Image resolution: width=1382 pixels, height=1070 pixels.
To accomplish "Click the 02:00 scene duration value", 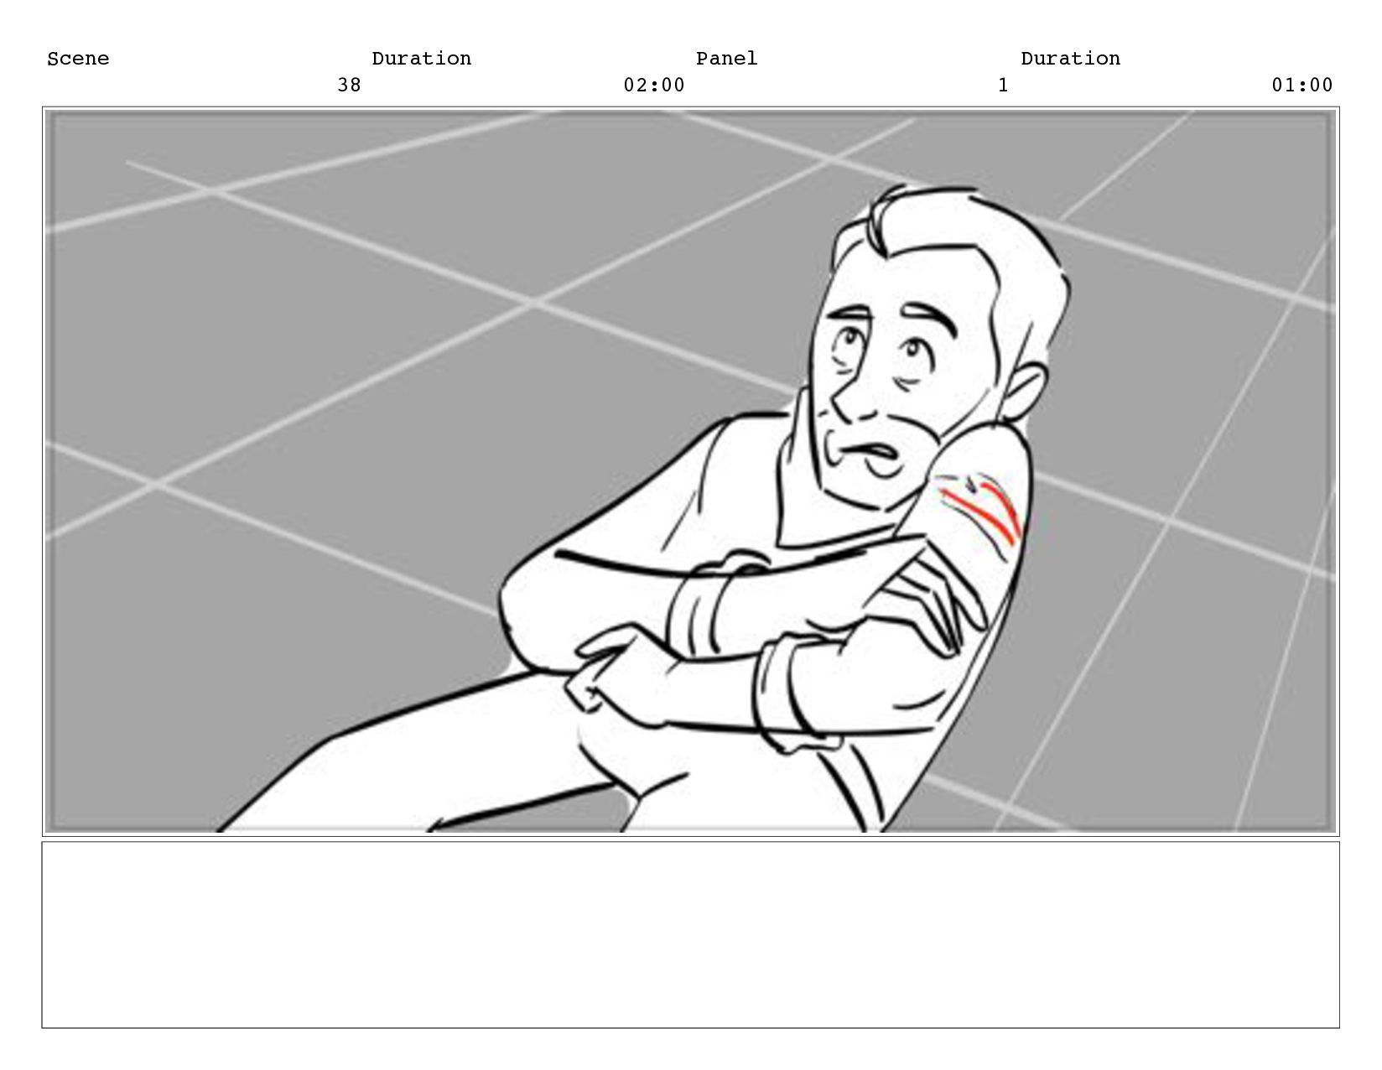I will tap(654, 86).
